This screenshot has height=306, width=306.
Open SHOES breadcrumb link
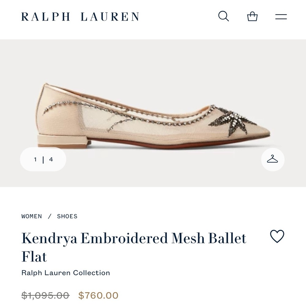click(67, 216)
